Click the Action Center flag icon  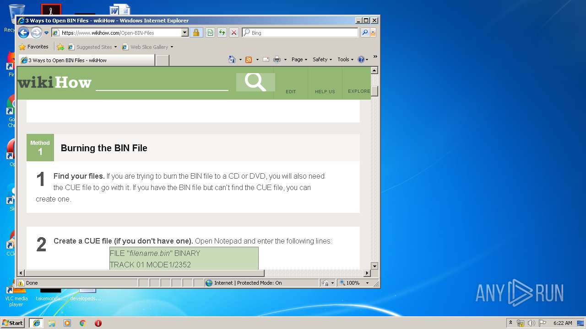click(x=543, y=323)
